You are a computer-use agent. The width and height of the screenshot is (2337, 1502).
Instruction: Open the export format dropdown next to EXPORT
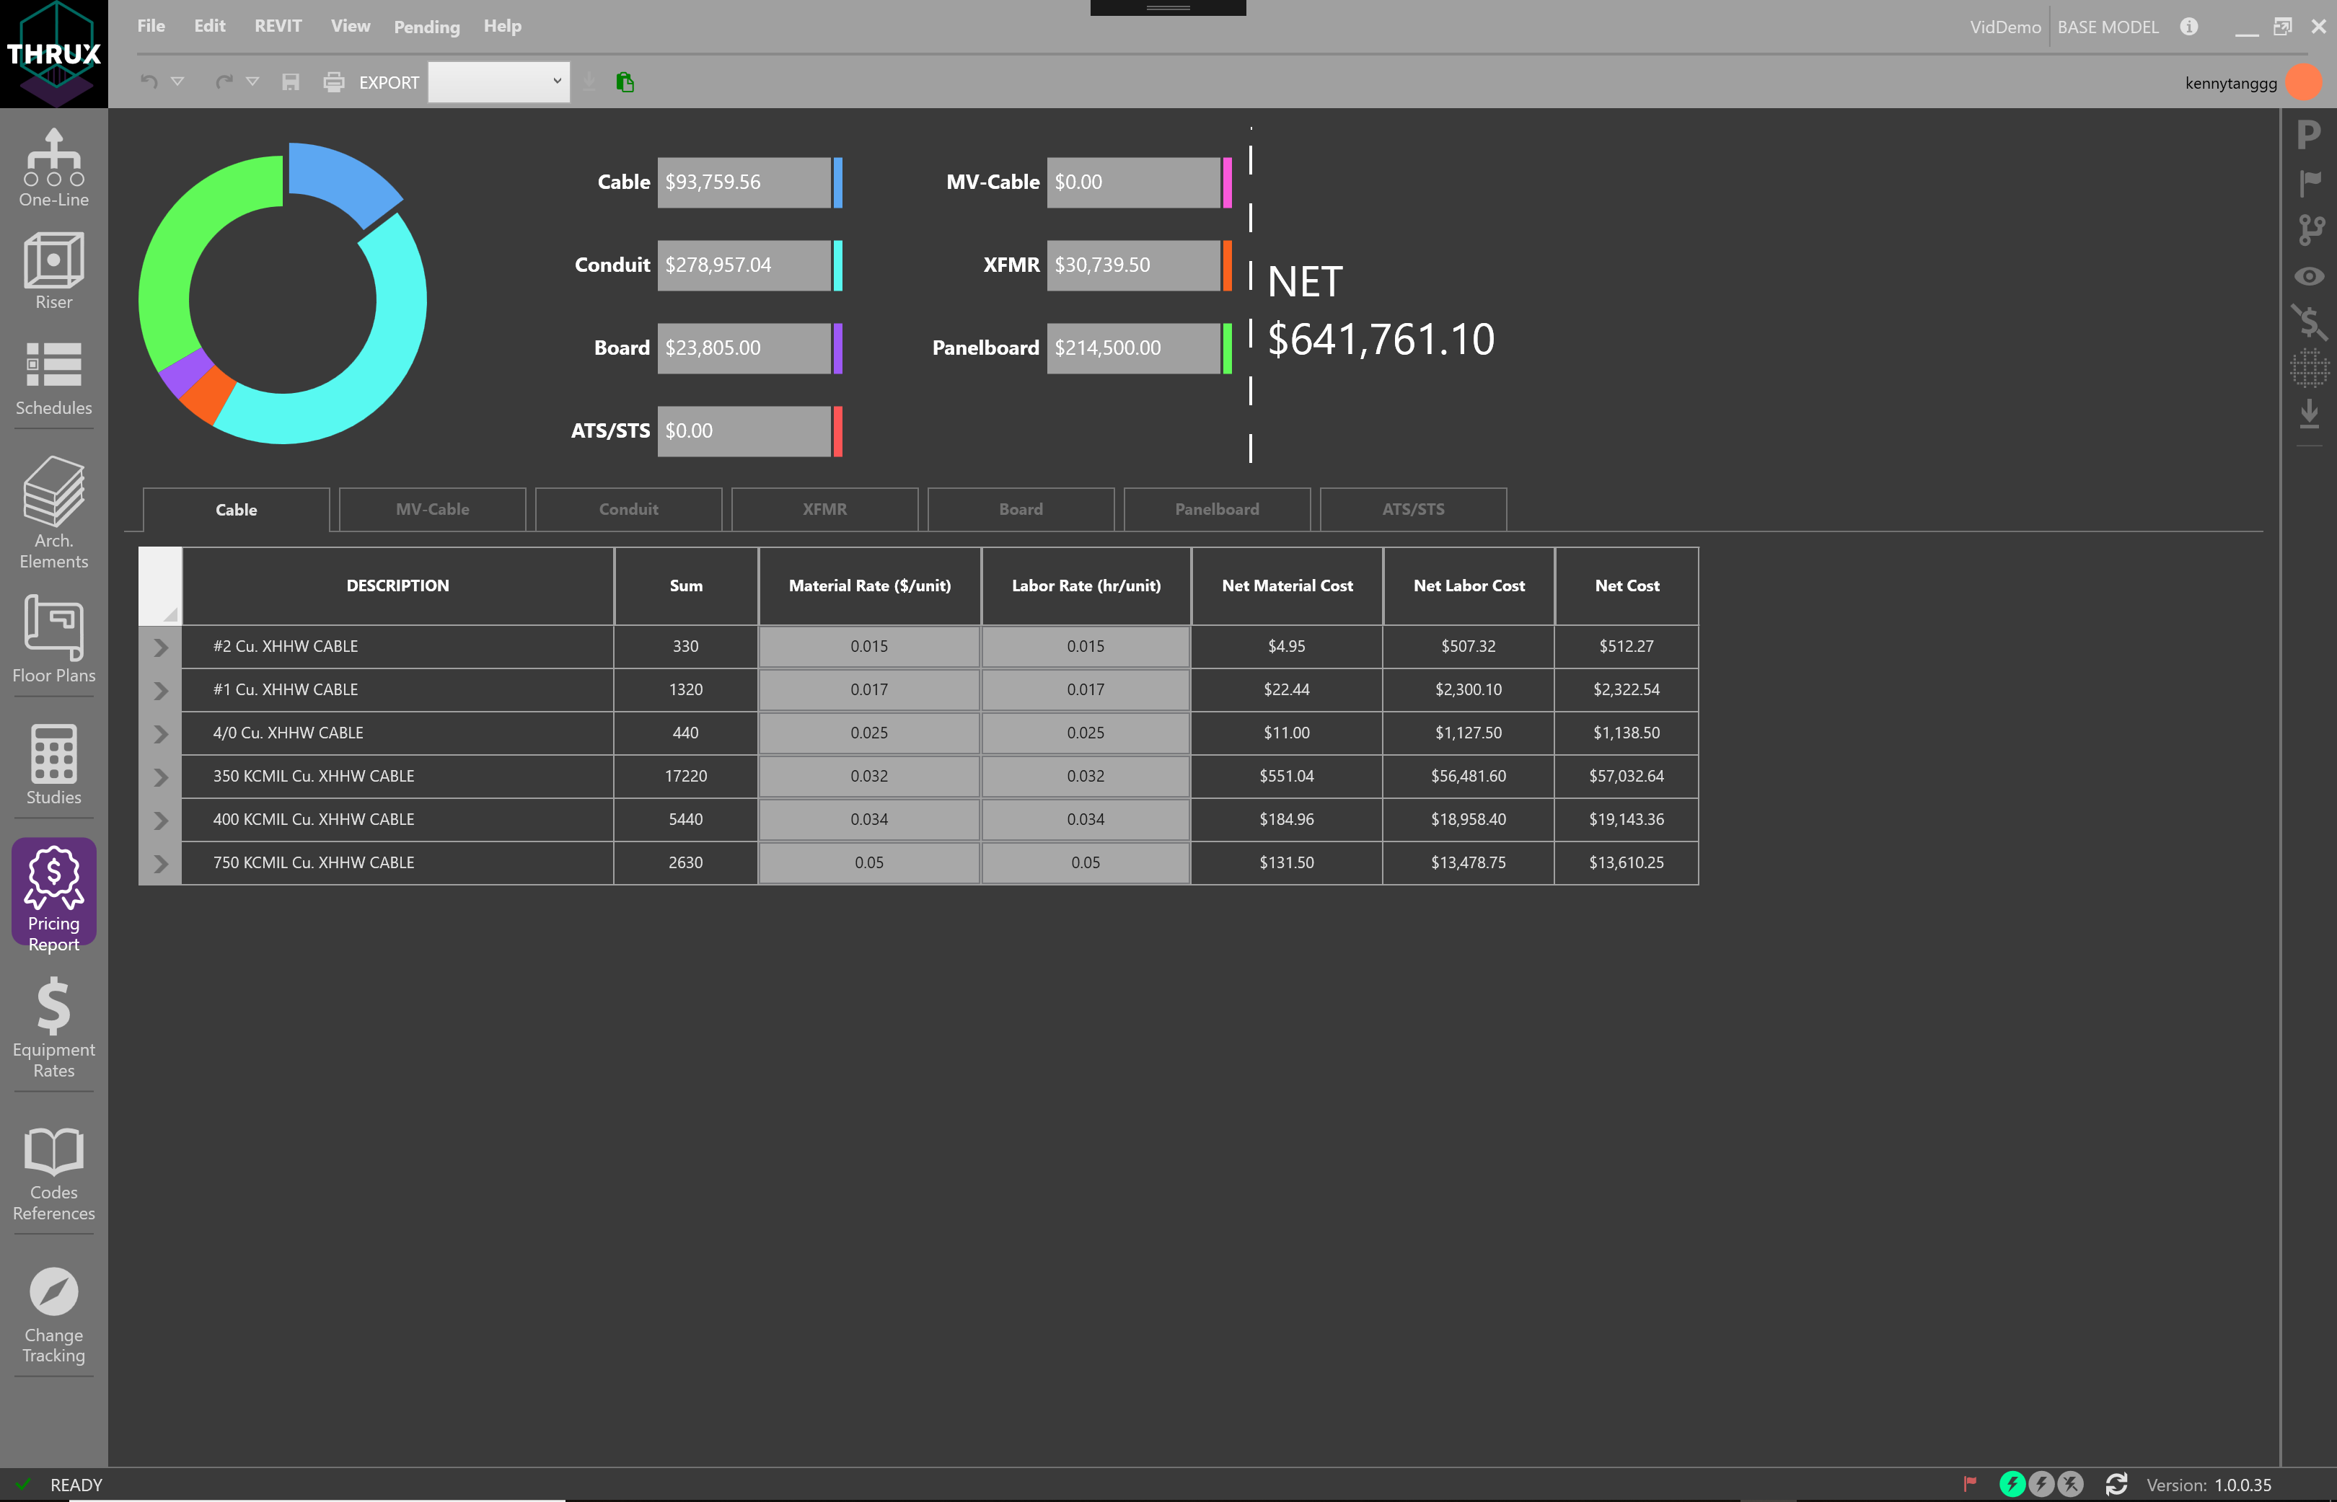pyautogui.click(x=498, y=82)
